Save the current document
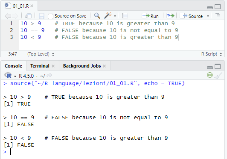 pos(41,16)
